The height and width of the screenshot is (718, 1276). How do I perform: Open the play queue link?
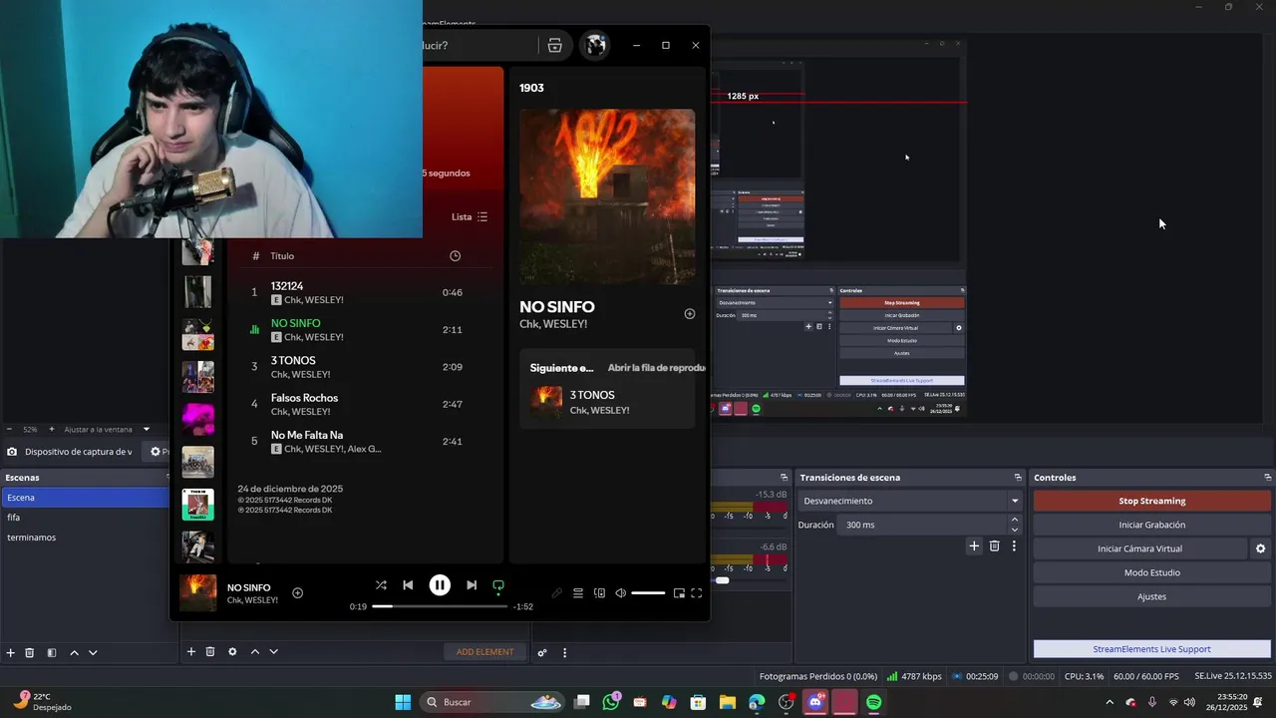tap(656, 368)
